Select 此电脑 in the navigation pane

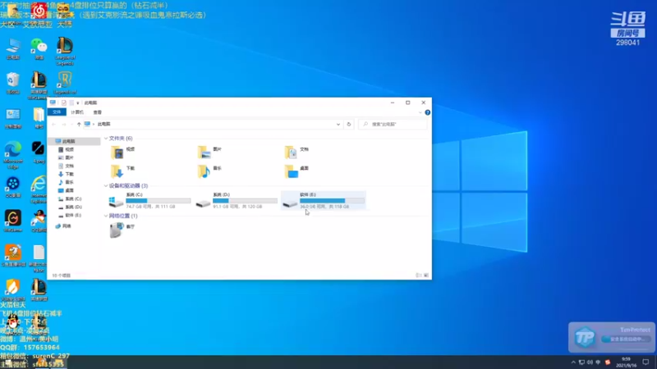[74, 141]
